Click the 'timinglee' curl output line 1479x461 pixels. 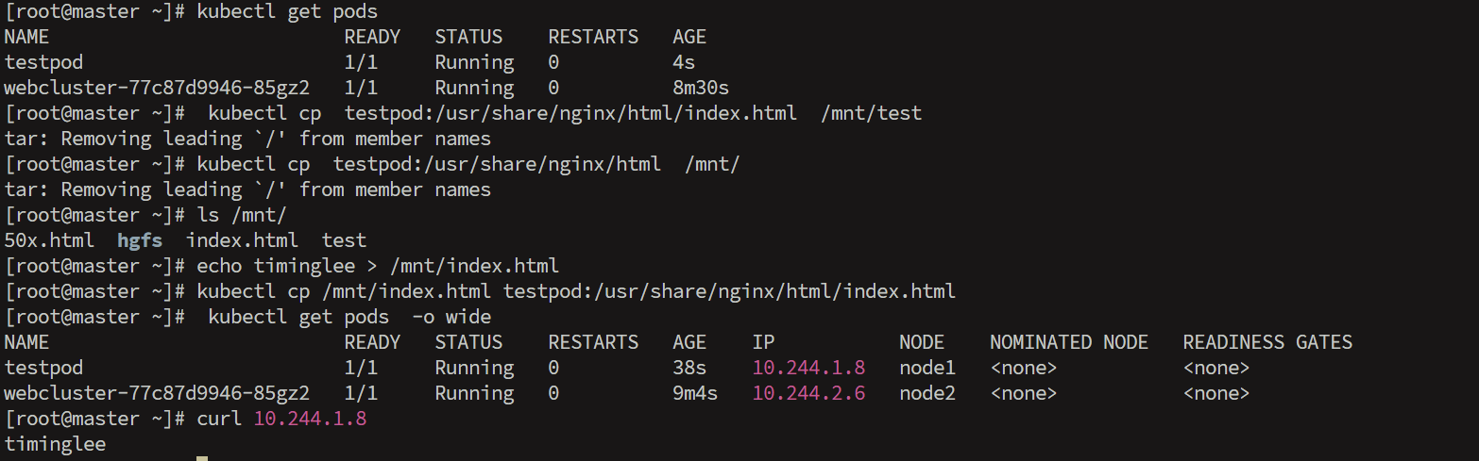[x=55, y=445]
